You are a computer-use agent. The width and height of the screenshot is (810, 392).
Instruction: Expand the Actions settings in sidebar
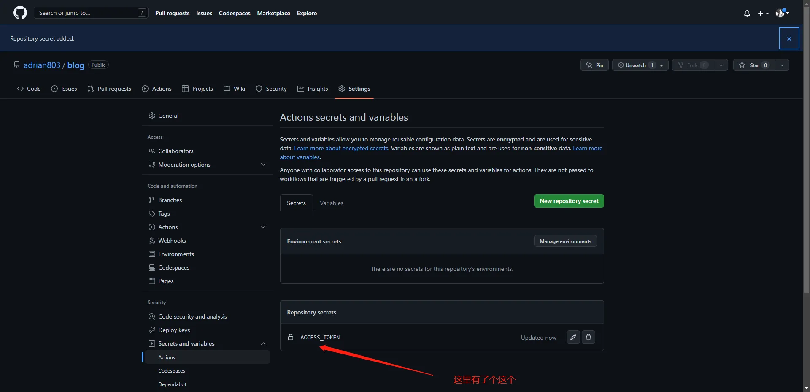coord(263,227)
